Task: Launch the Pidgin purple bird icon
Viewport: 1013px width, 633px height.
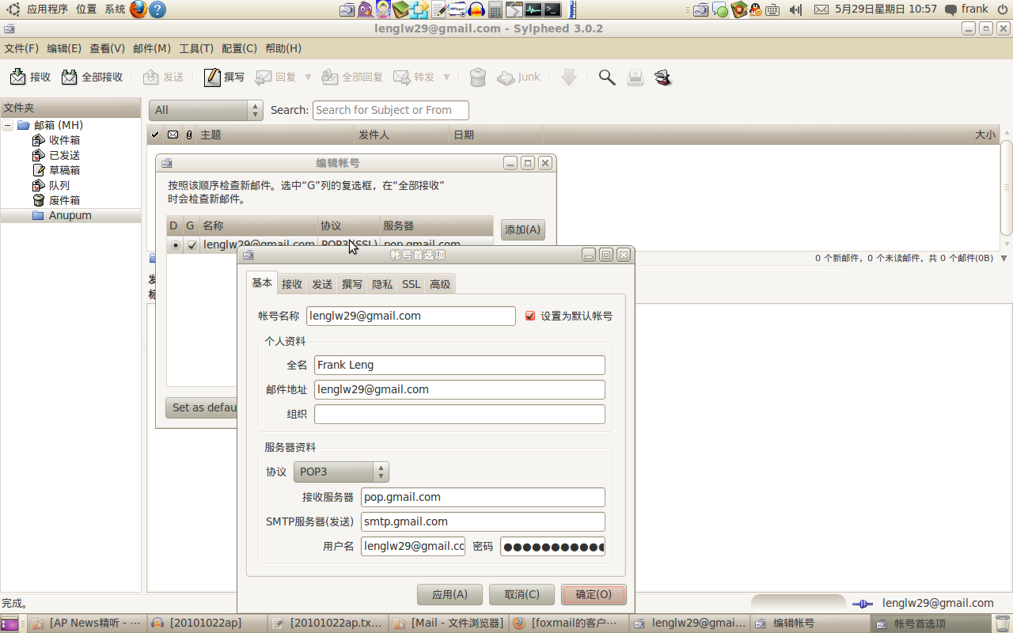Action: [365, 9]
